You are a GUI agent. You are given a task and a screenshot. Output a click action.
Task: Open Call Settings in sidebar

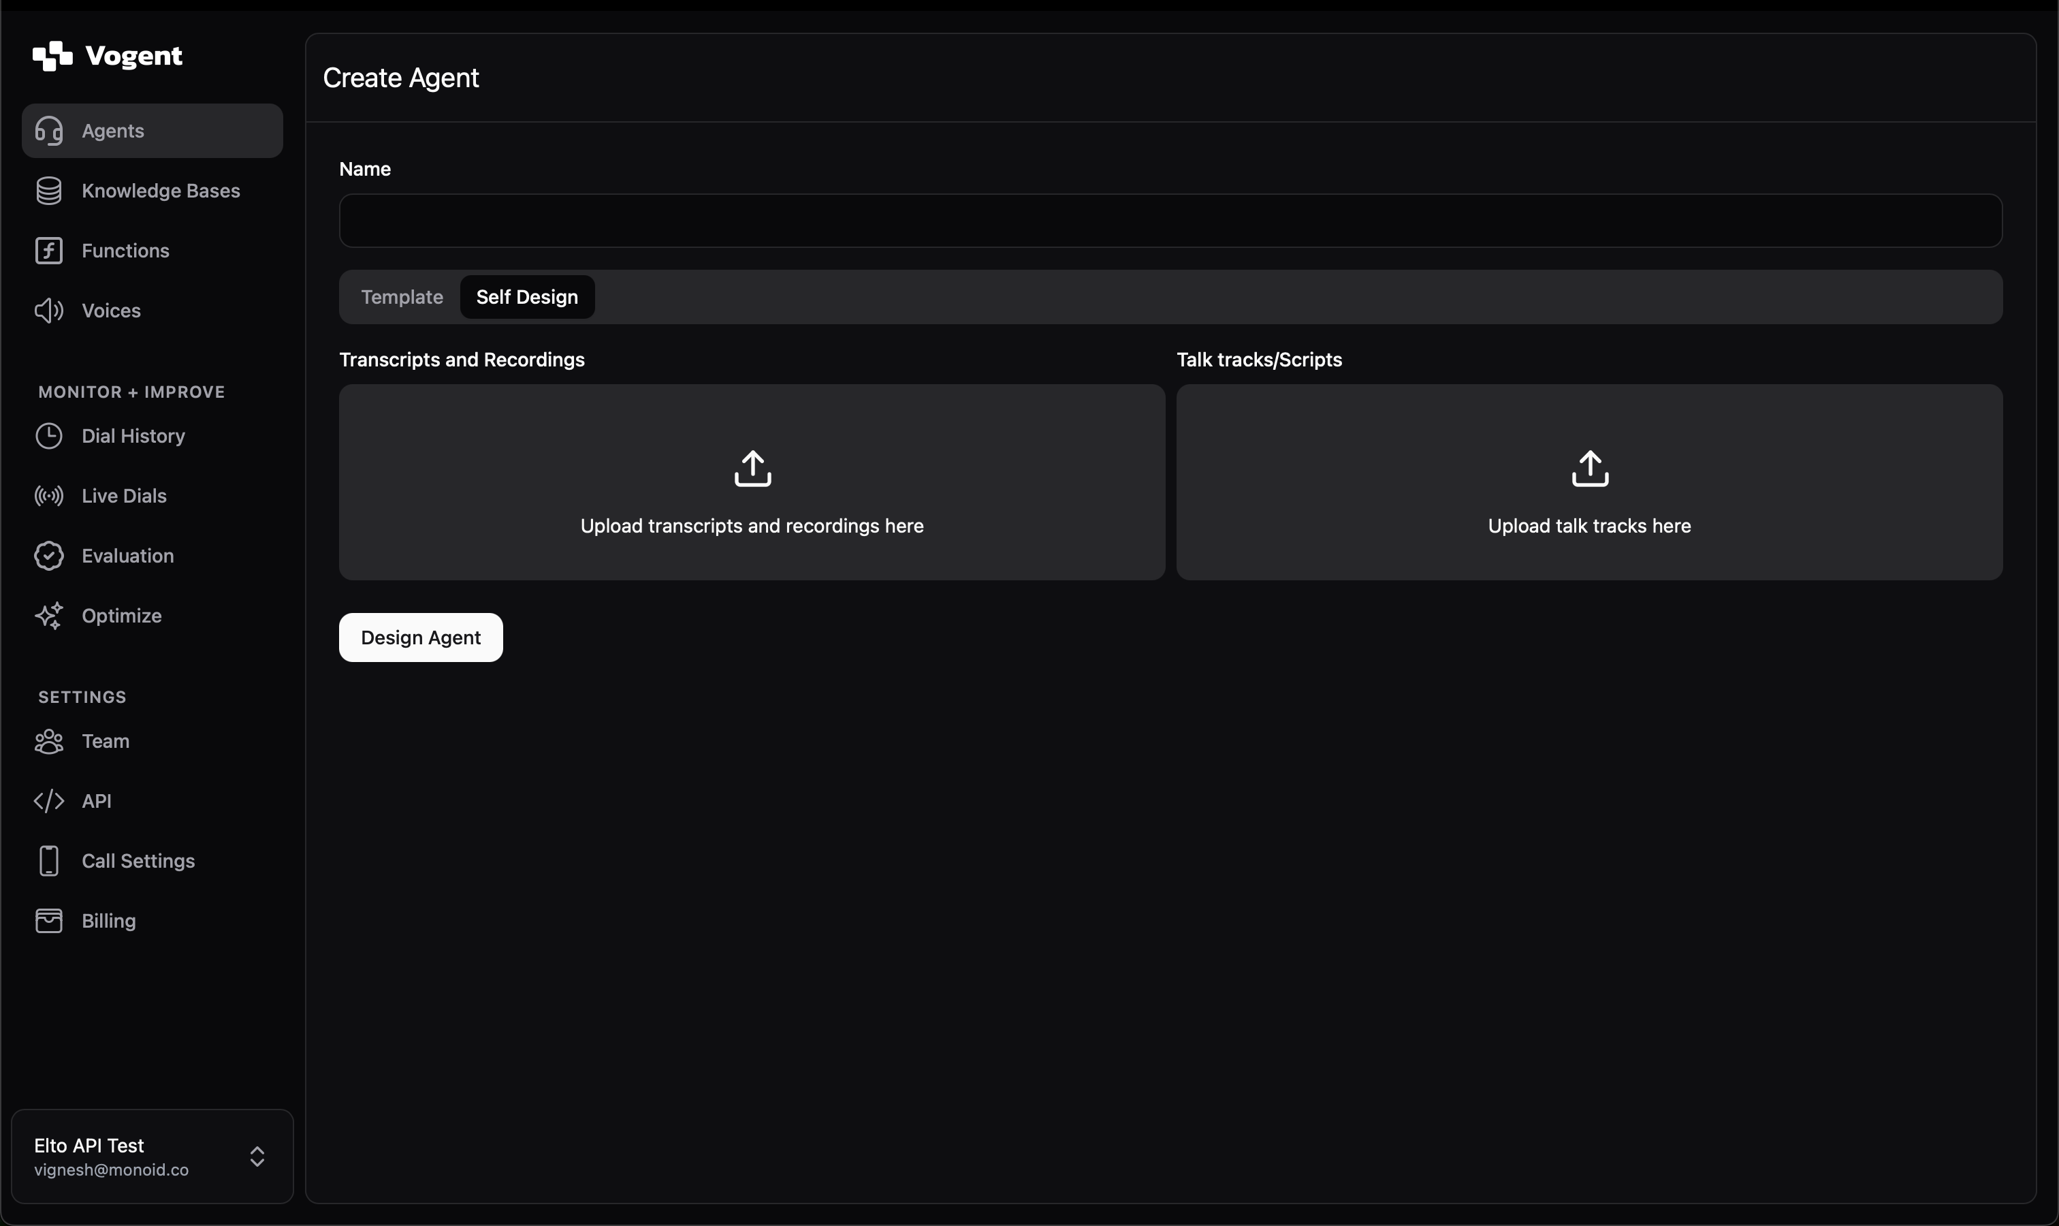point(153,861)
